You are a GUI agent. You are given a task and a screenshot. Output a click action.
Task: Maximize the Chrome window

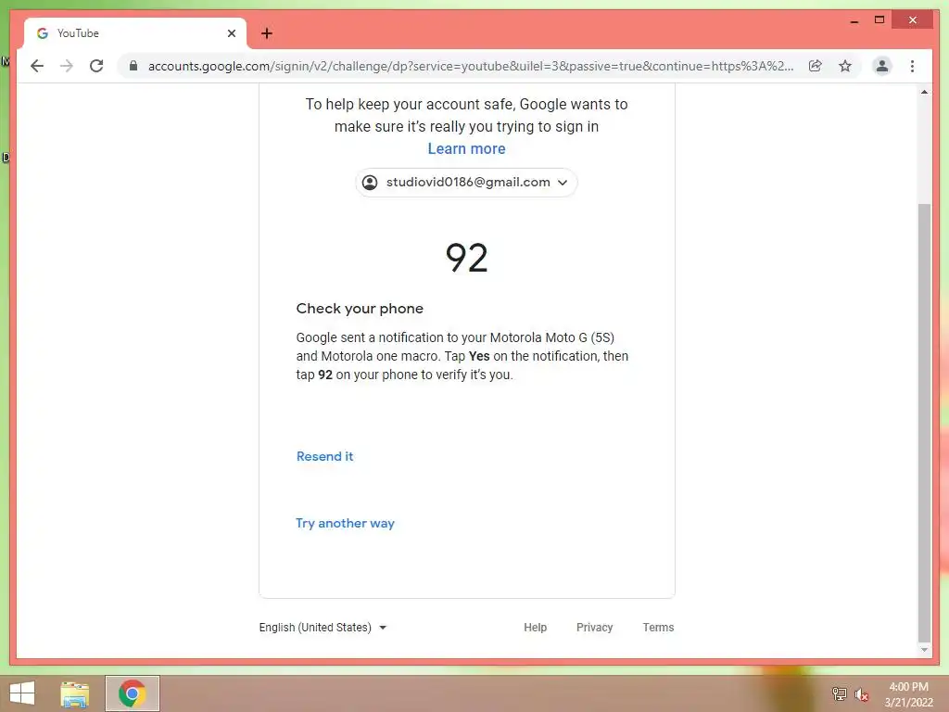pos(879,20)
